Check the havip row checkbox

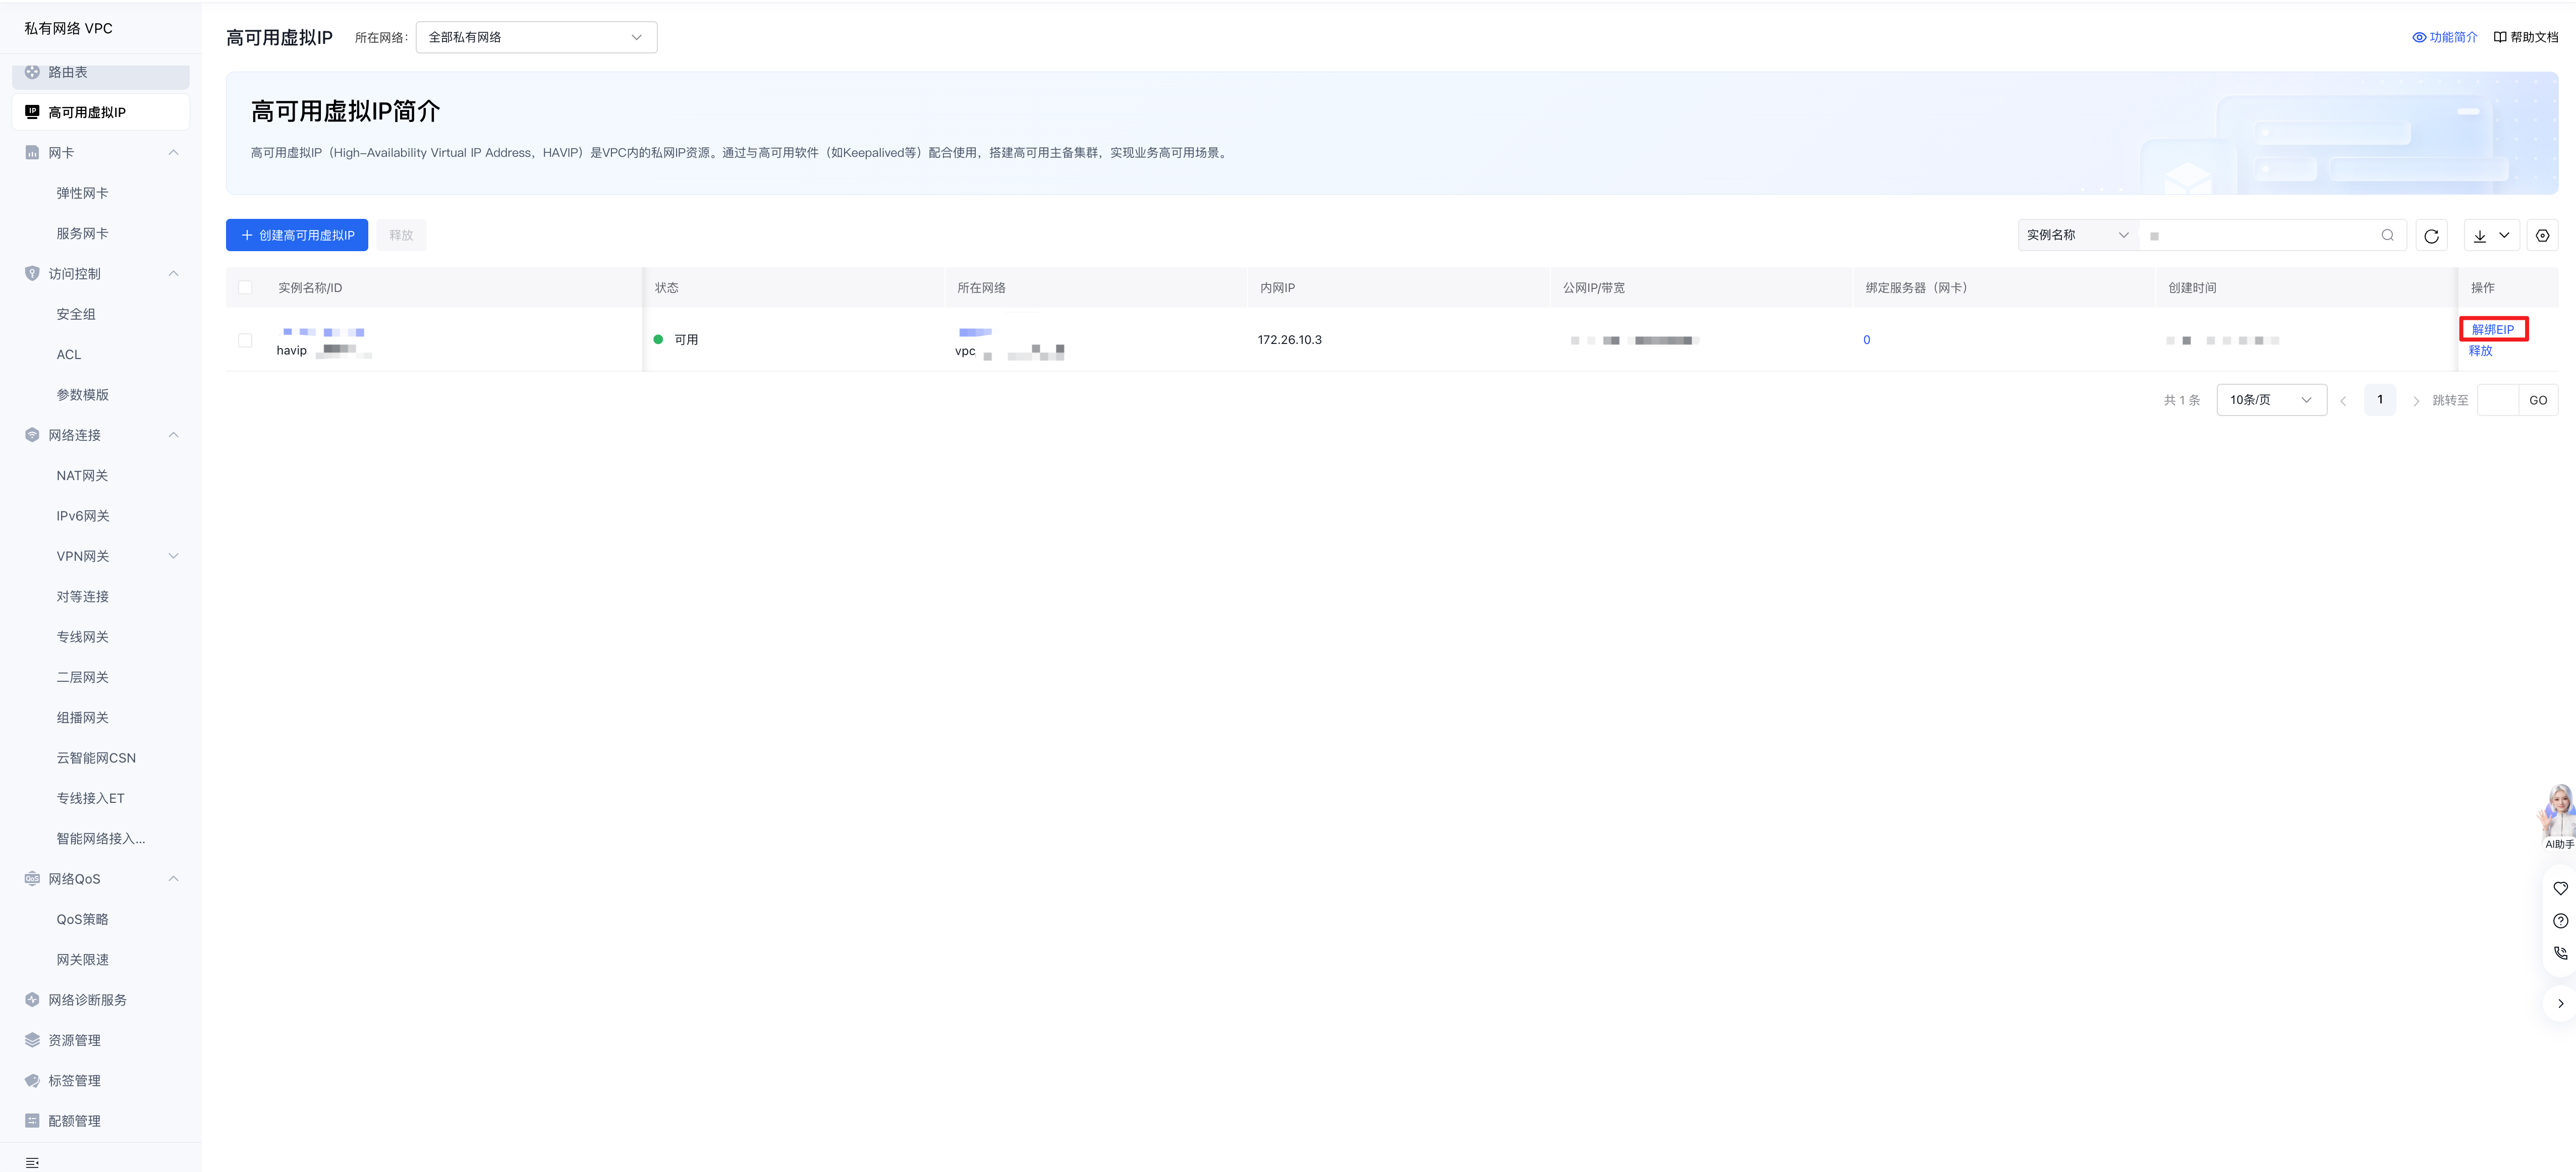[245, 340]
